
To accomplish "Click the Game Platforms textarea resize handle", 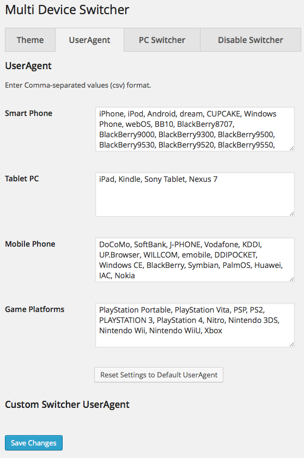I will tap(291, 345).
